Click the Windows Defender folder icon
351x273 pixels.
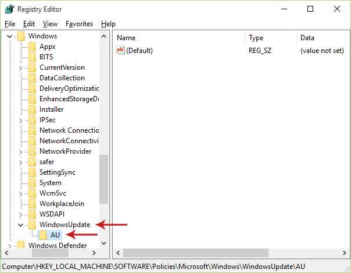pyautogui.click(x=21, y=244)
